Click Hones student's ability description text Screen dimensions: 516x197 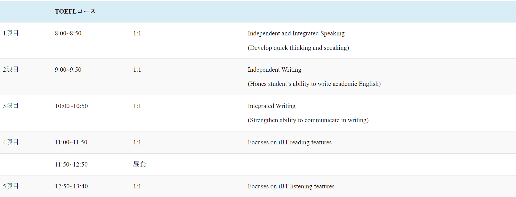coord(314,84)
